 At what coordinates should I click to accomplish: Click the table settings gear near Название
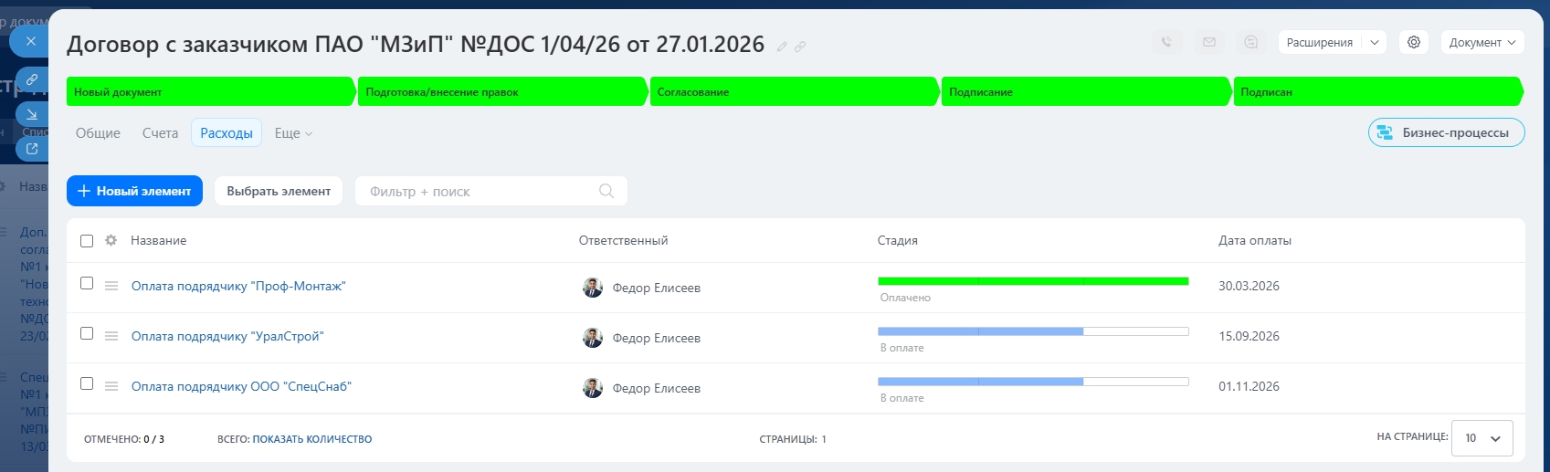click(111, 240)
